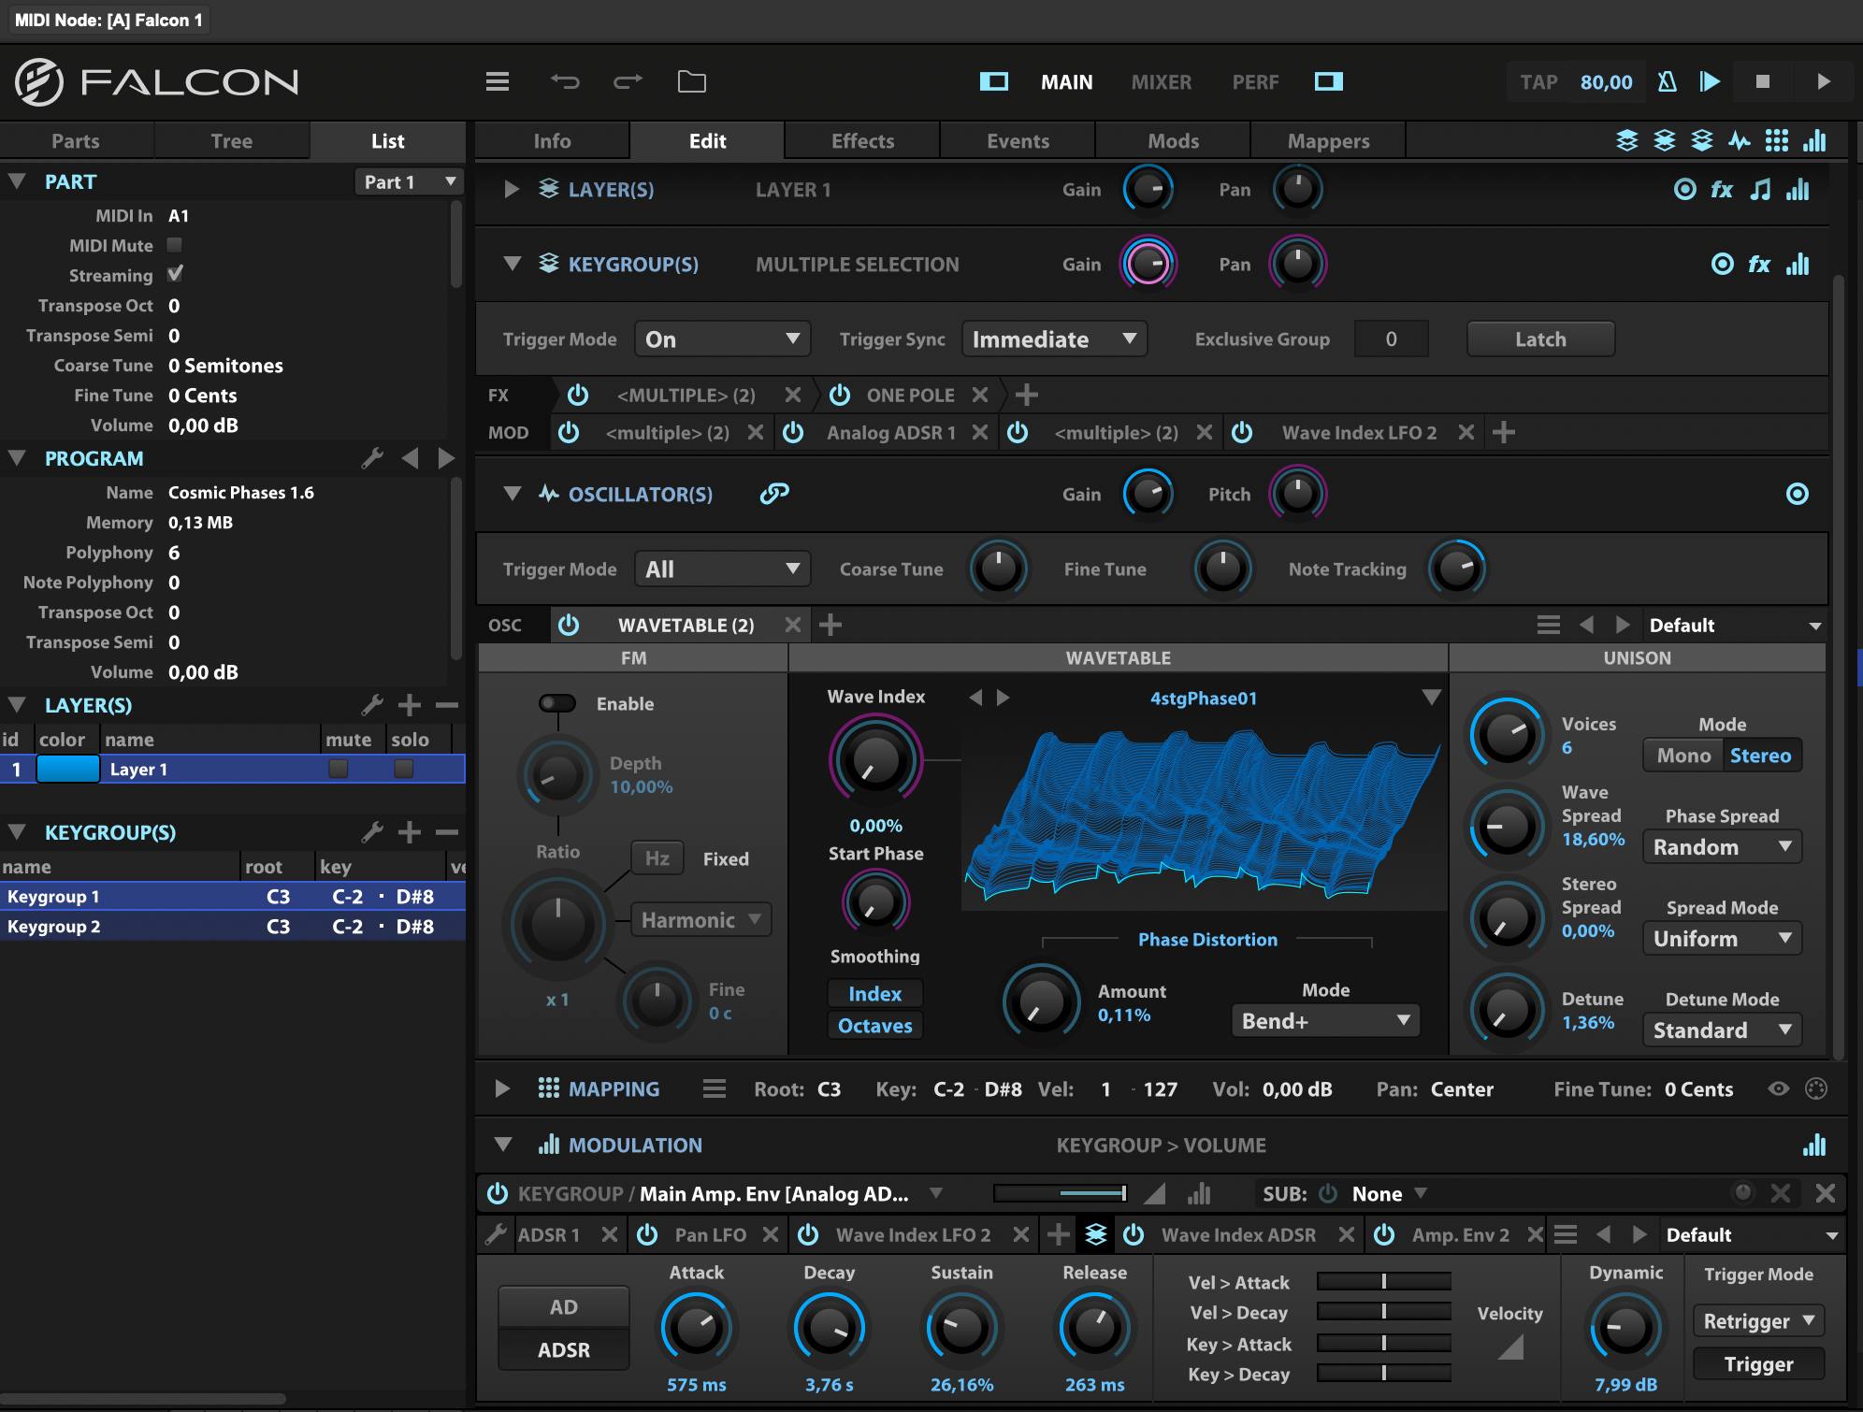Click the redo arrow icon

click(x=628, y=82)
